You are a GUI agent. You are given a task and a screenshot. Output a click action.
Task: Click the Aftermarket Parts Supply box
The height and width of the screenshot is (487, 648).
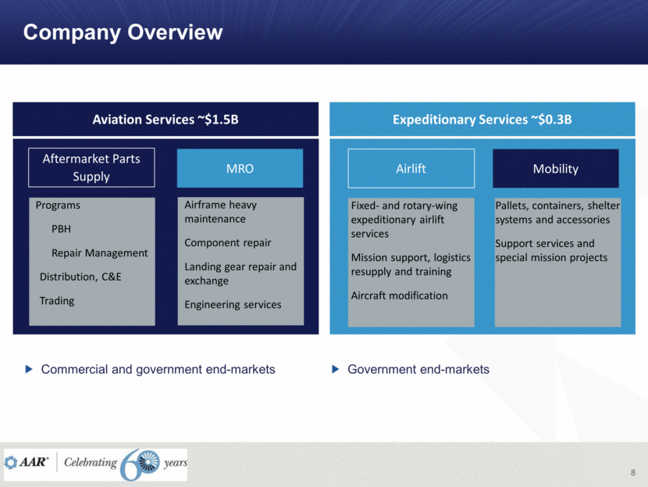click(x=91, y=168)
